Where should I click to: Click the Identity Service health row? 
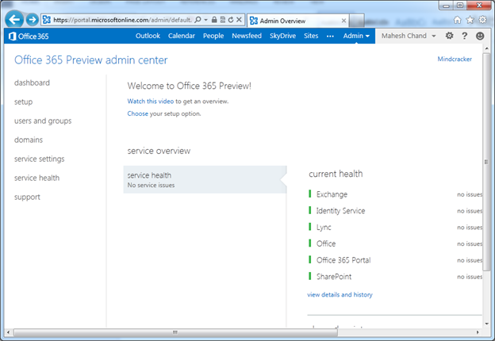tap(395, 211)
